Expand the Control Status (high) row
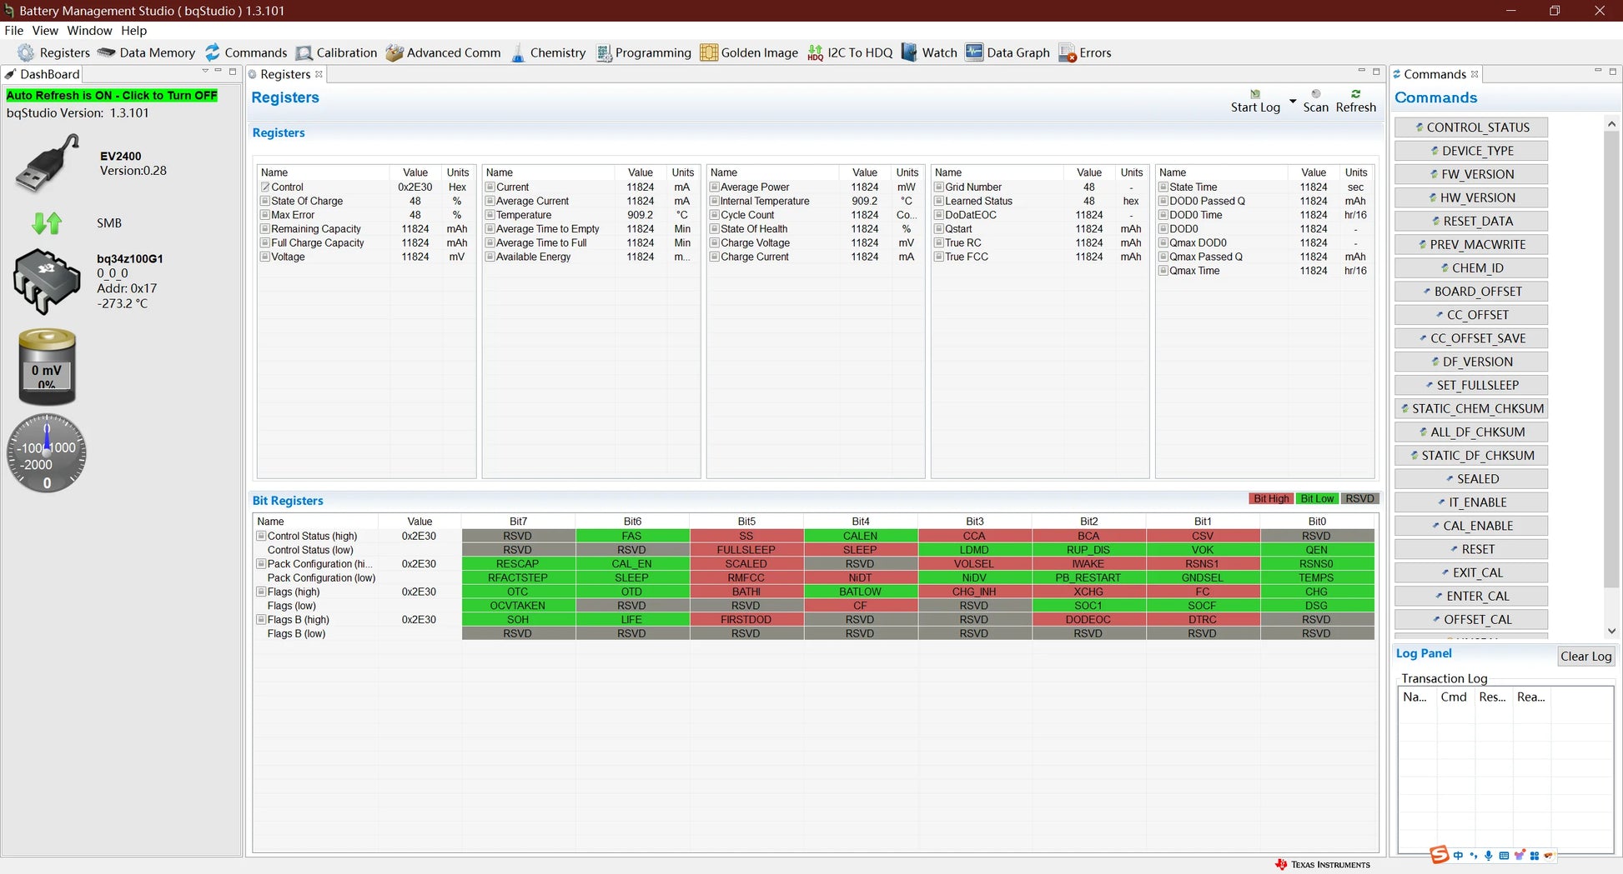The width and height of the screenshot is (1623, 874). click(261, 536)
